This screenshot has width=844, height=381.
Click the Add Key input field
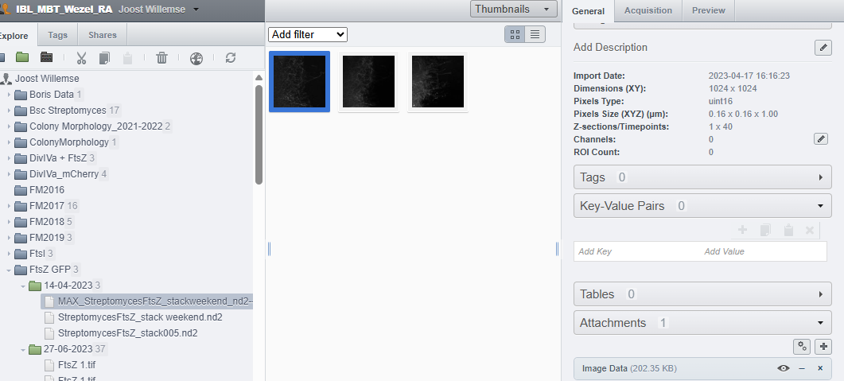[636, 251]
